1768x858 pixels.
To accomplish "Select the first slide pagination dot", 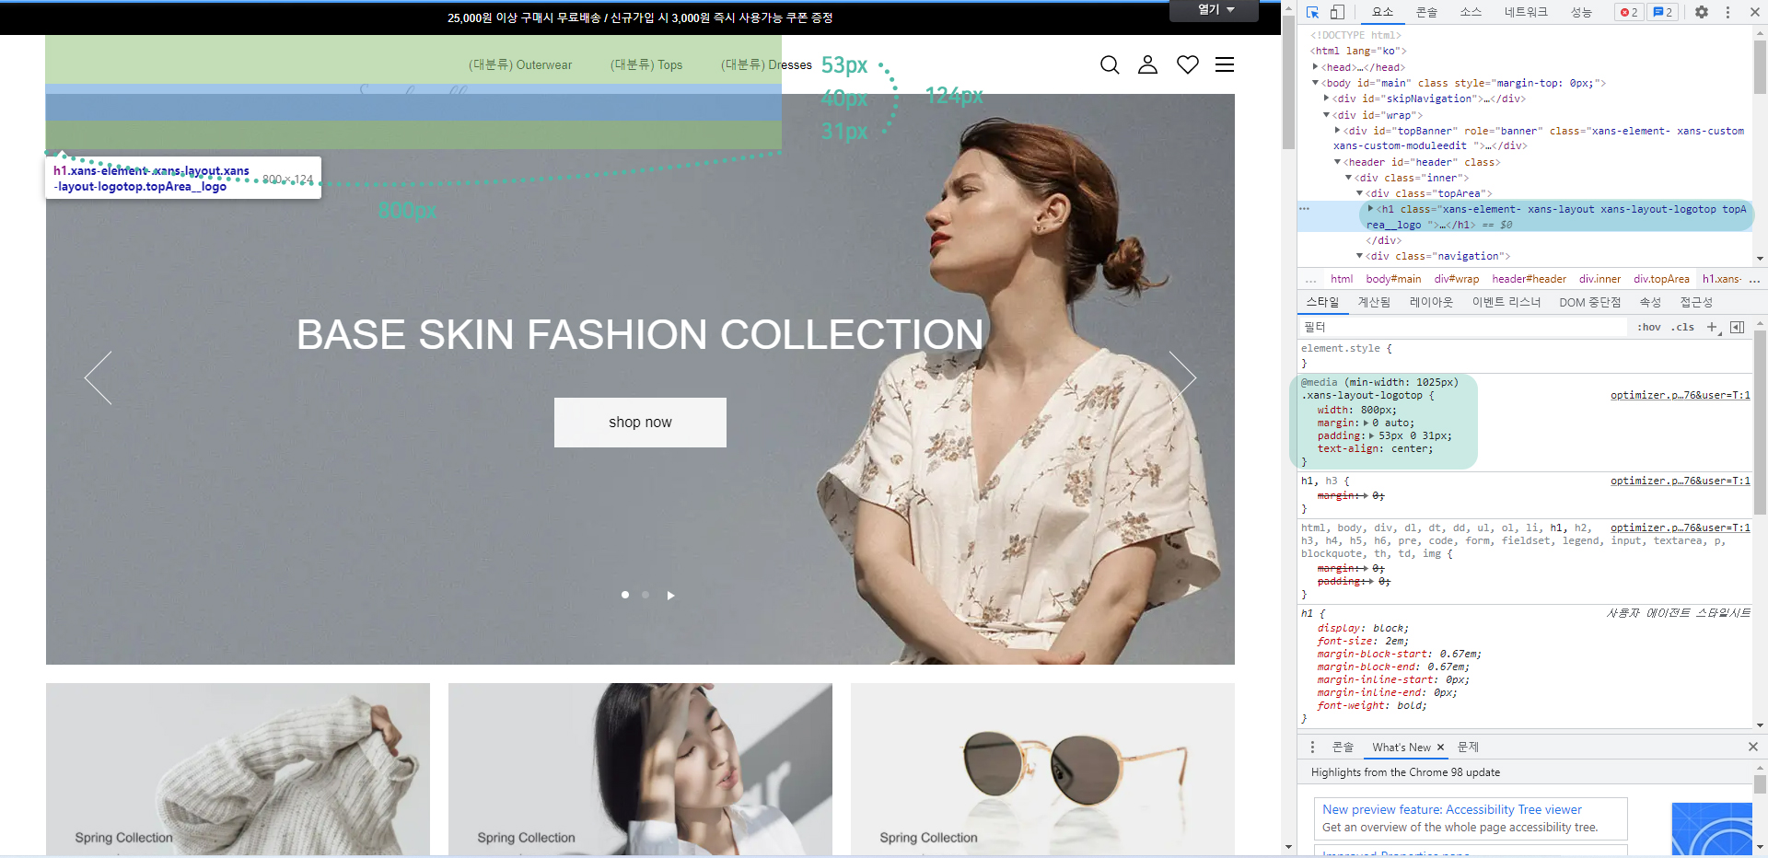I will click(x=625, y=595).
